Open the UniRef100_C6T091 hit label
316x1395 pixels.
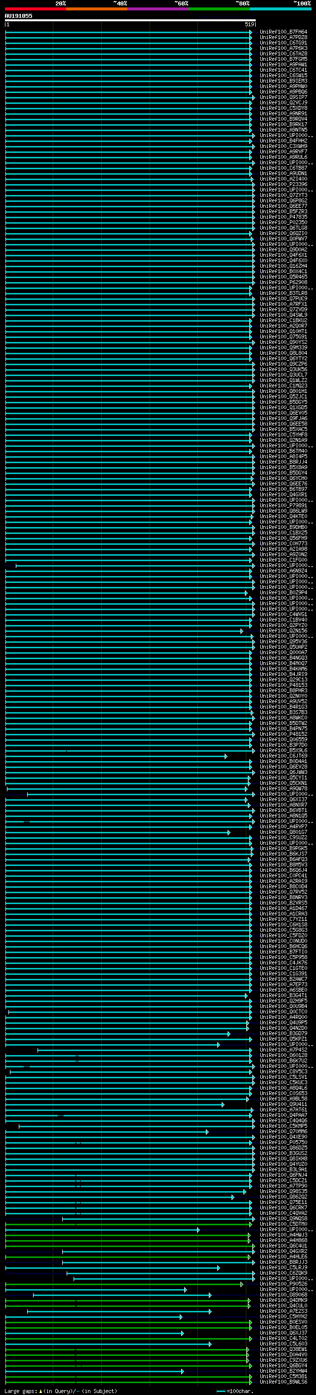pyautogui.click(x=283, y=43)
